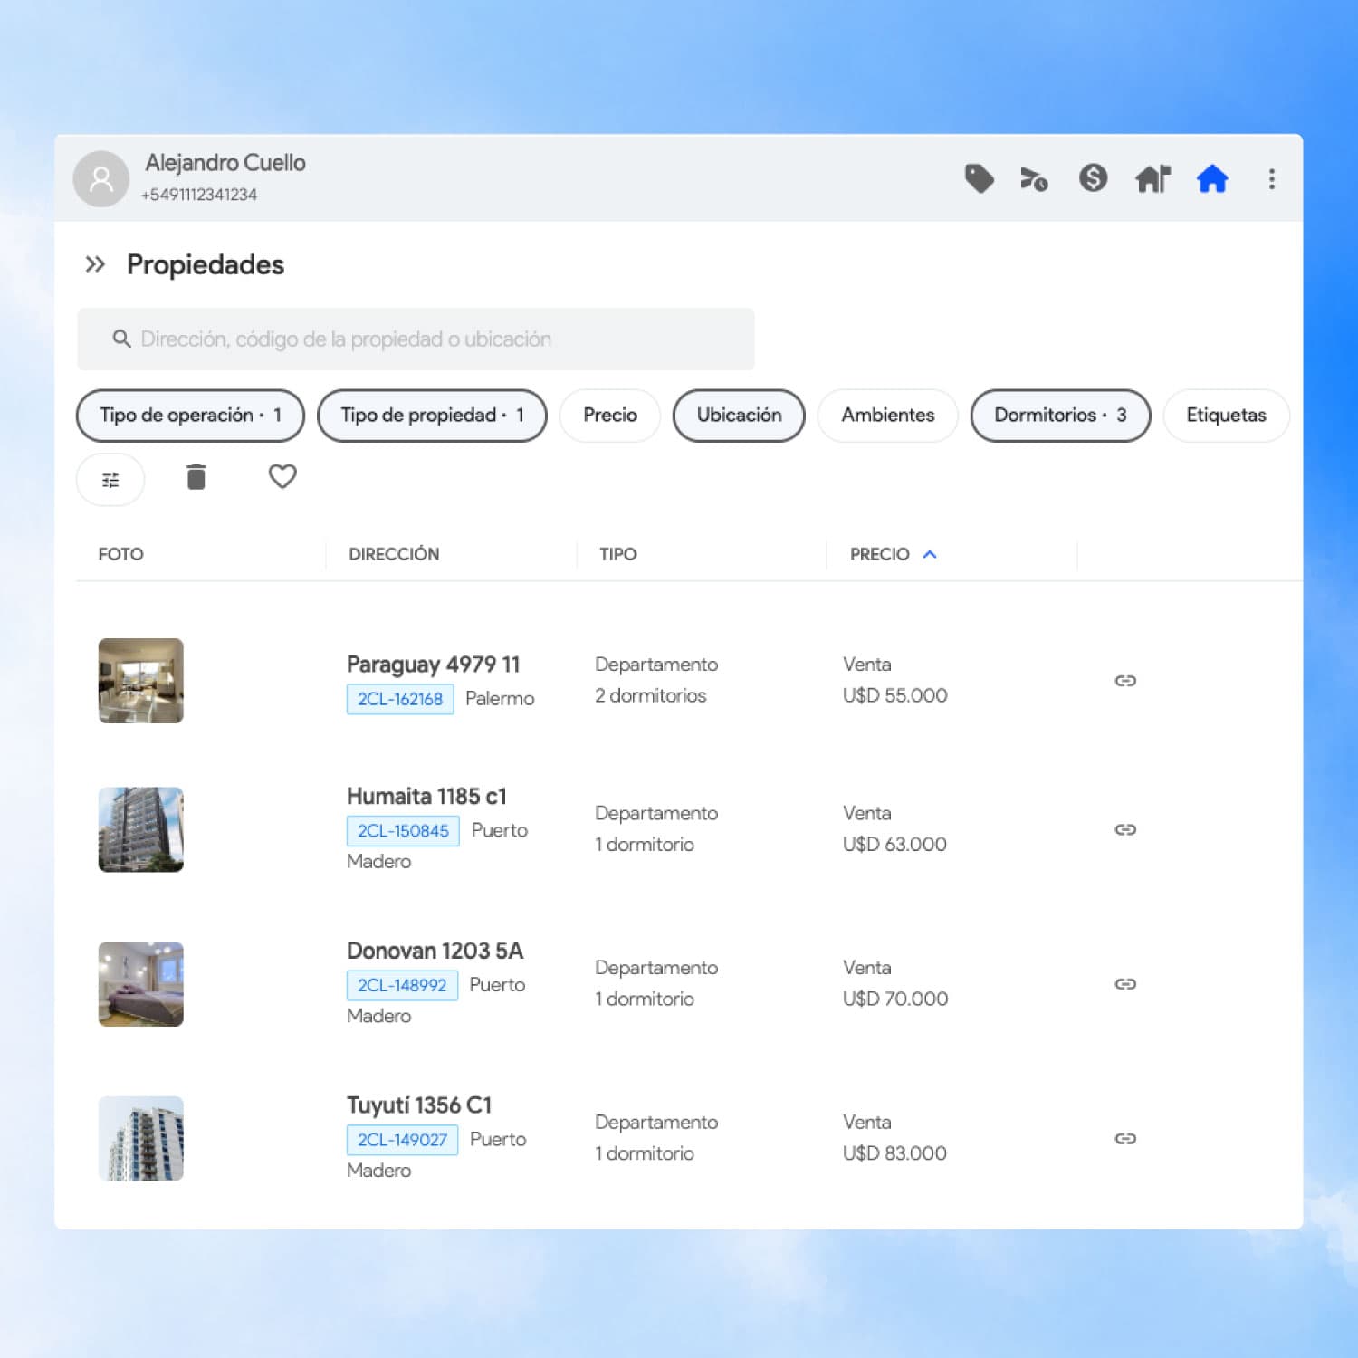Open Humaita 1185 c1 photo thumbnail
The height and width of the screenshot is (1358, 1358).
(x=140, y=829)
